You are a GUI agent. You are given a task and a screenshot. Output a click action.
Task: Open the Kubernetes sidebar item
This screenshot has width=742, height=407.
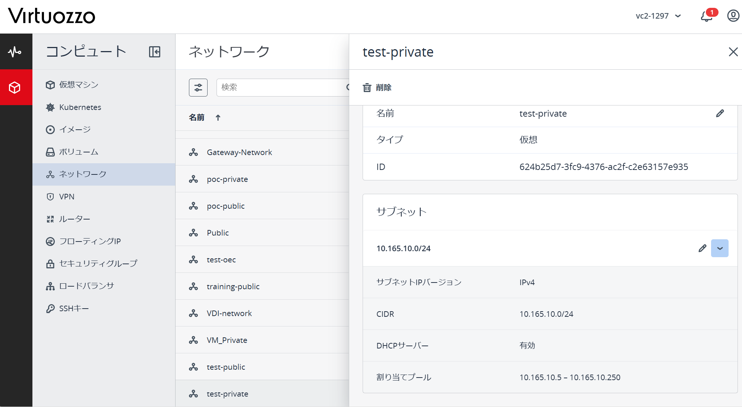pos(80,107)
